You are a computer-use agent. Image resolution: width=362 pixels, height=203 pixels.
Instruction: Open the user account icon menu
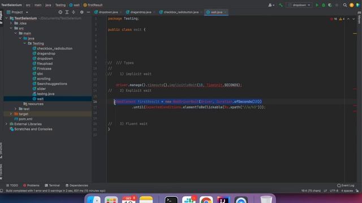(x=271, y=5)
